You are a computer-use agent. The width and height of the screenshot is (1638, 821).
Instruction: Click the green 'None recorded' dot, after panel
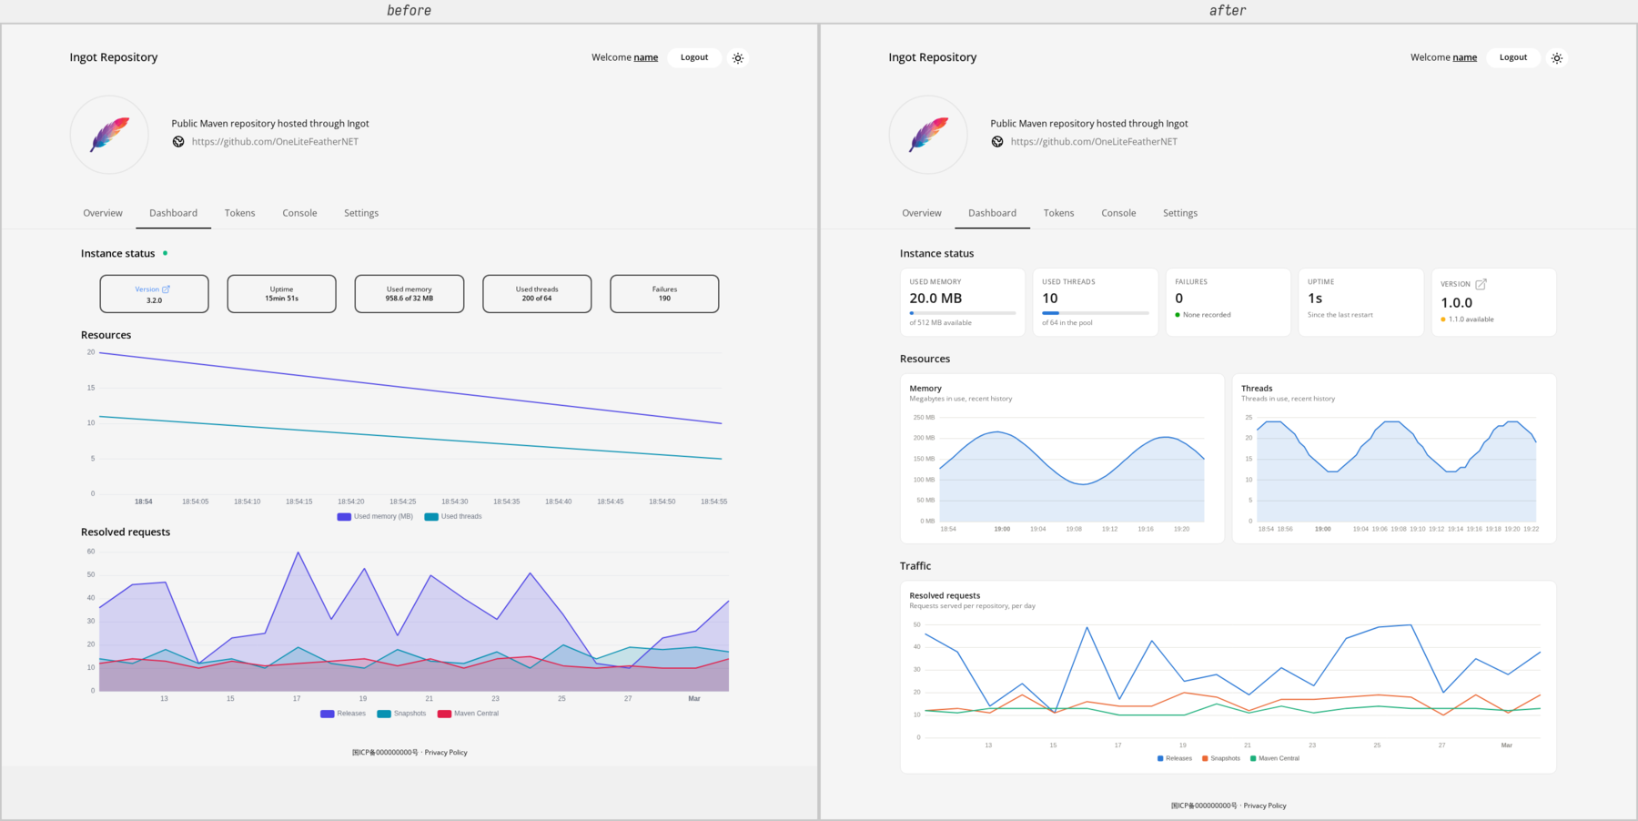tap(1178, 315)
